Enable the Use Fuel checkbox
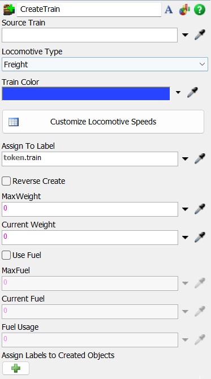Viewport: 211px width, 379px height. coord(6,255)
